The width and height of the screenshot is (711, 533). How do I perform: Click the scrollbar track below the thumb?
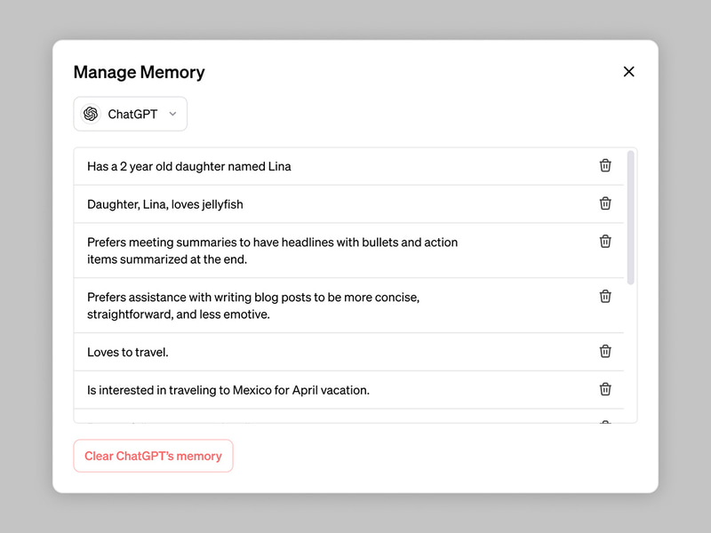(x=631, y=355)
